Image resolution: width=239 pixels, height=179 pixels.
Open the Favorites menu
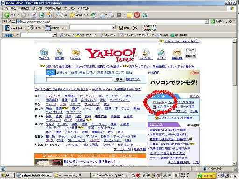coord(53,8)
